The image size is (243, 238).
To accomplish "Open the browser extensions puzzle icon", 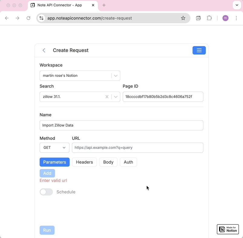I will [209, 18].
